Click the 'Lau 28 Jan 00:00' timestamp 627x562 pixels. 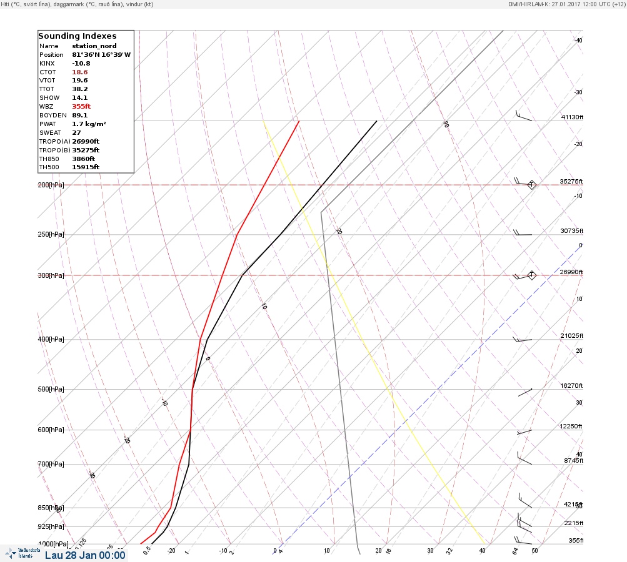pos(85,555)
